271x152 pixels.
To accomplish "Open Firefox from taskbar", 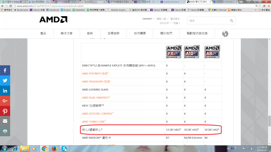I will pos(54,149).
